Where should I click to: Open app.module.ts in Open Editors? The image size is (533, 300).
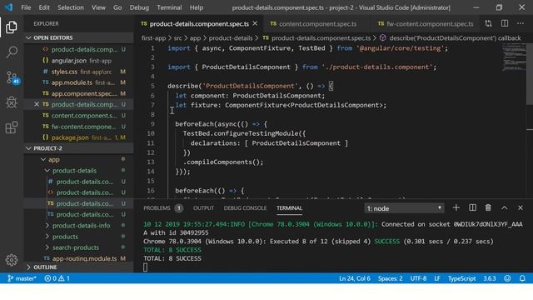78,82
